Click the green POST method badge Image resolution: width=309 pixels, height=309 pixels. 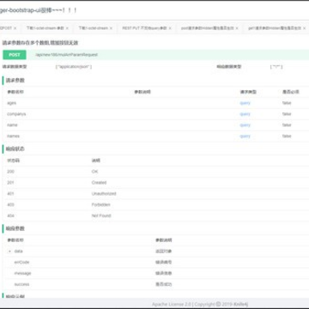click(15, 55)
